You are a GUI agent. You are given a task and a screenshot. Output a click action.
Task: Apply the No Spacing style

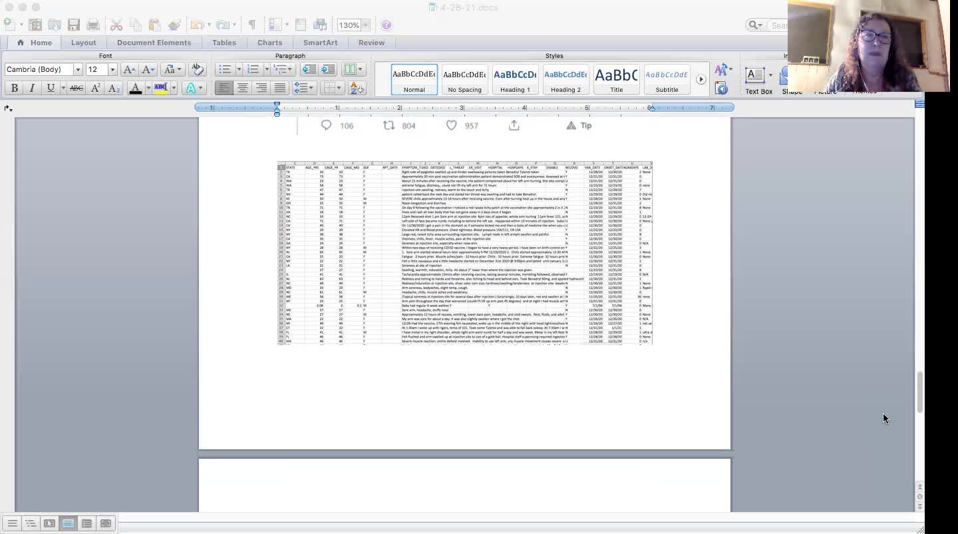click(464, 80)
